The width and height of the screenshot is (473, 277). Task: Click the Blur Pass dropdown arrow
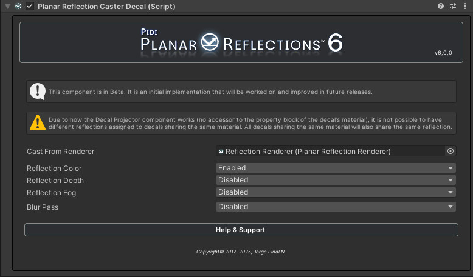click(451, 207)
